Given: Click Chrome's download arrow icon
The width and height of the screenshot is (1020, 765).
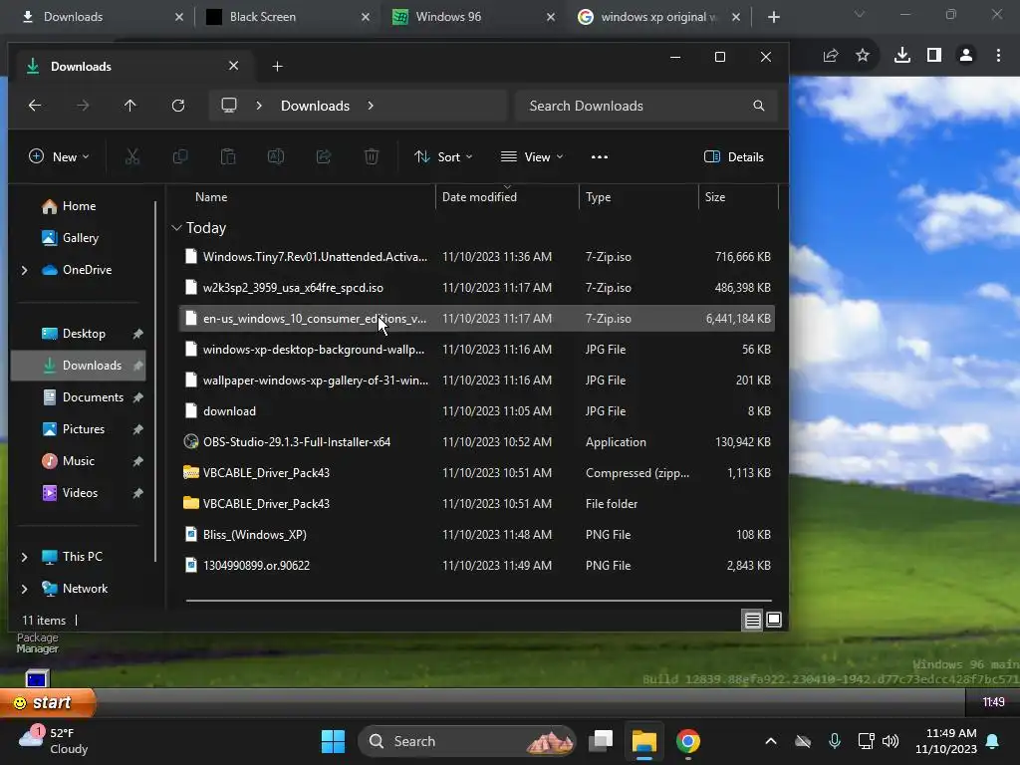Looking at the screenshot, I should pyautogui.click(x=901, y=56).
